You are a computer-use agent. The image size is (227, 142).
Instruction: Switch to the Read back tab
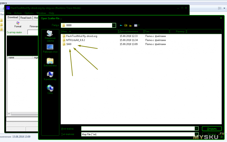pyautogui.click(x=26, y=18)
